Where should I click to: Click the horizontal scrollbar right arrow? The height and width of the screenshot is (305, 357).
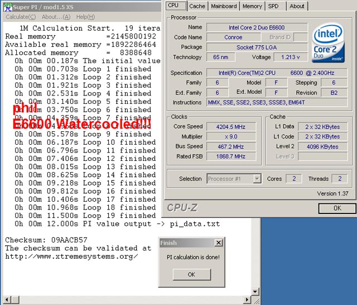click(x=247, y=299)
